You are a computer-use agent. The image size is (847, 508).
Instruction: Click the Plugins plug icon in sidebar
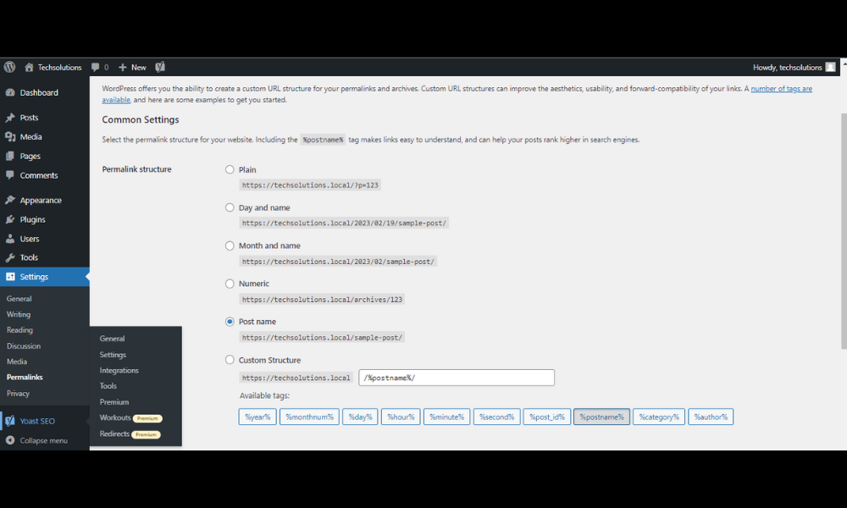pyautogui.click(x=10, y=219)
